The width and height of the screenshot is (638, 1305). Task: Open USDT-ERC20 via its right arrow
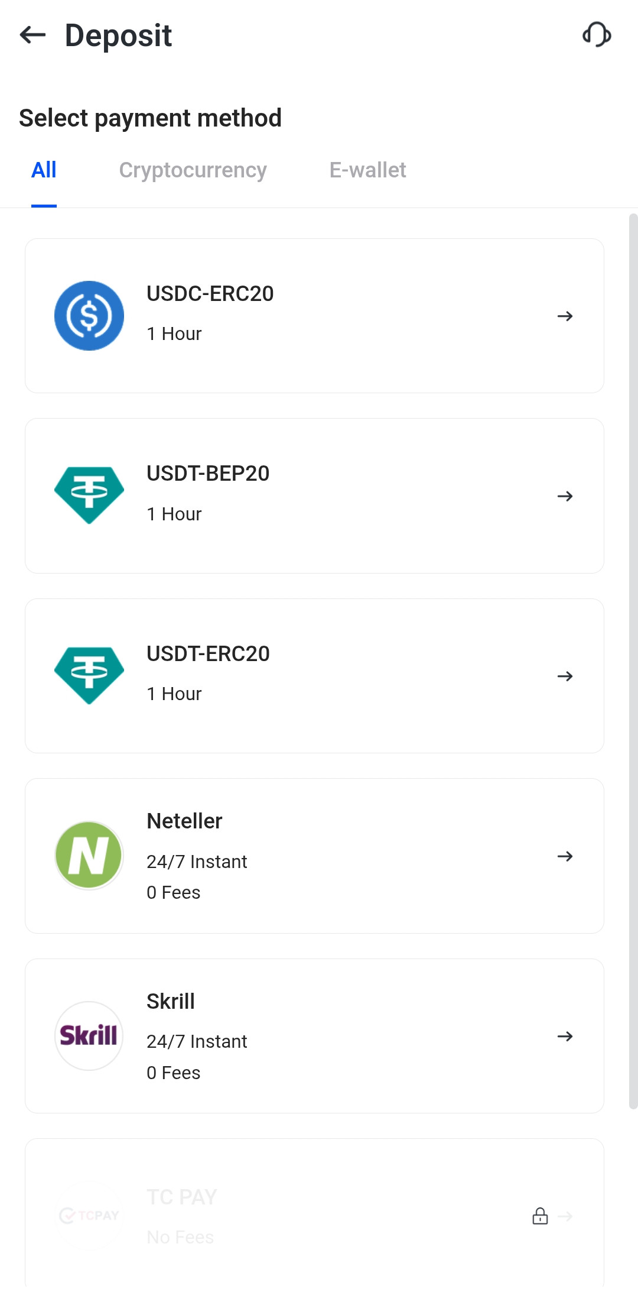pos(565,676)
